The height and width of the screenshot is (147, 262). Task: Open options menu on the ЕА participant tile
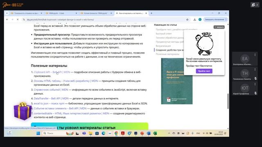point(255,55)
